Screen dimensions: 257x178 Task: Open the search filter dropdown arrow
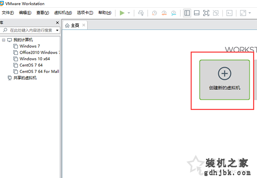[57, 30]
